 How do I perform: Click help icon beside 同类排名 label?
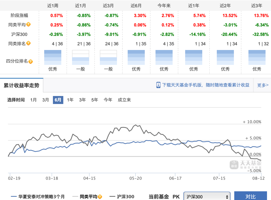coord(29,43)
